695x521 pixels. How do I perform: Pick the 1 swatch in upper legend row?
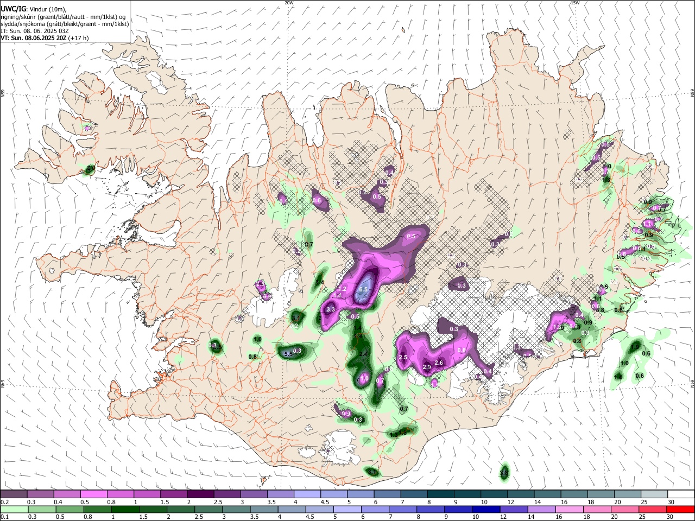(147, 494)
